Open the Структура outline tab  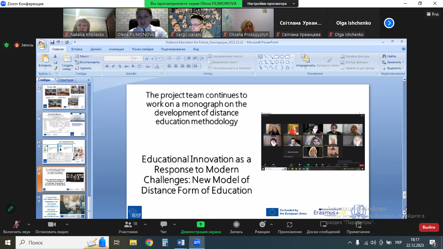66,80
